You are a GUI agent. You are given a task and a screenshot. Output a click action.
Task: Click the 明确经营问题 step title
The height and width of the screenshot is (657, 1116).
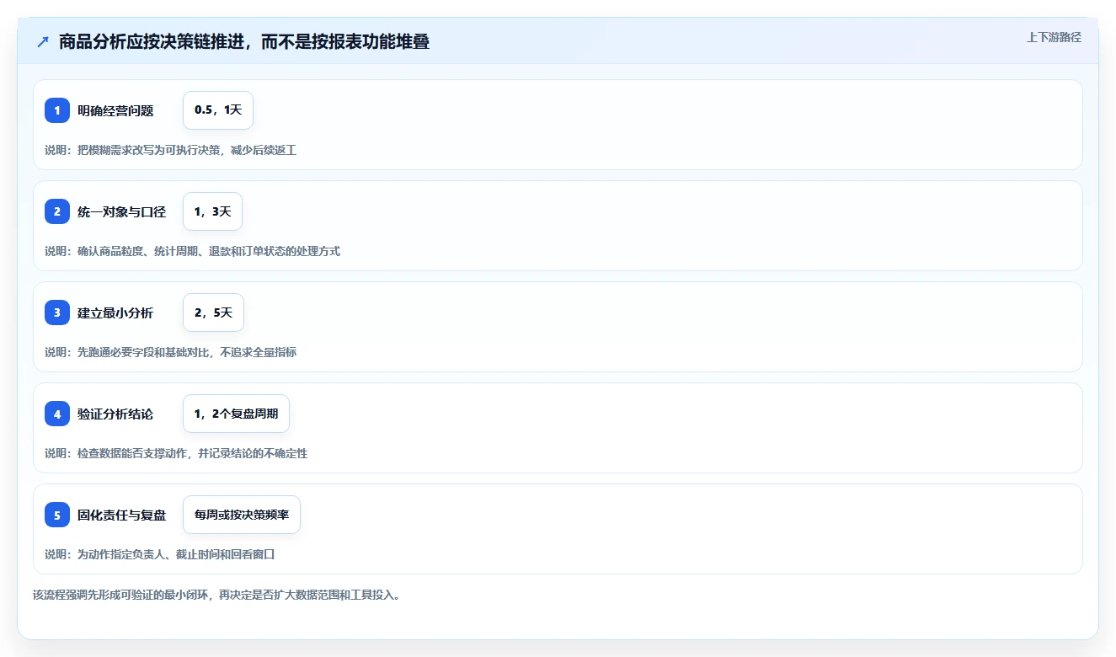pyautogui.click(x=115, y=110)
